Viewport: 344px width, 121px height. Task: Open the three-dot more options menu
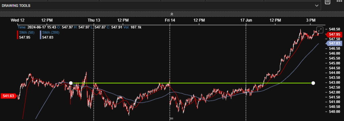pyautogui.click(x=339, y=1)
